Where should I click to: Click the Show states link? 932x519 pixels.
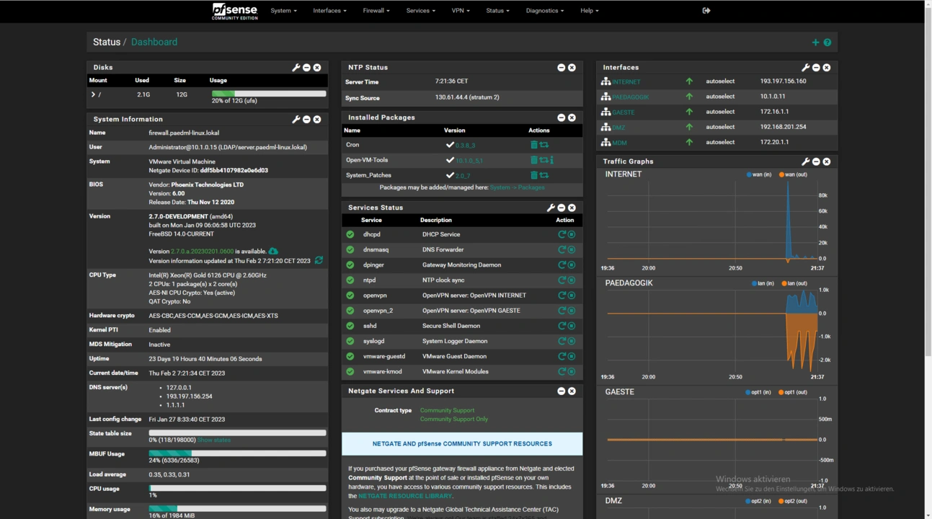pos(214,440)
